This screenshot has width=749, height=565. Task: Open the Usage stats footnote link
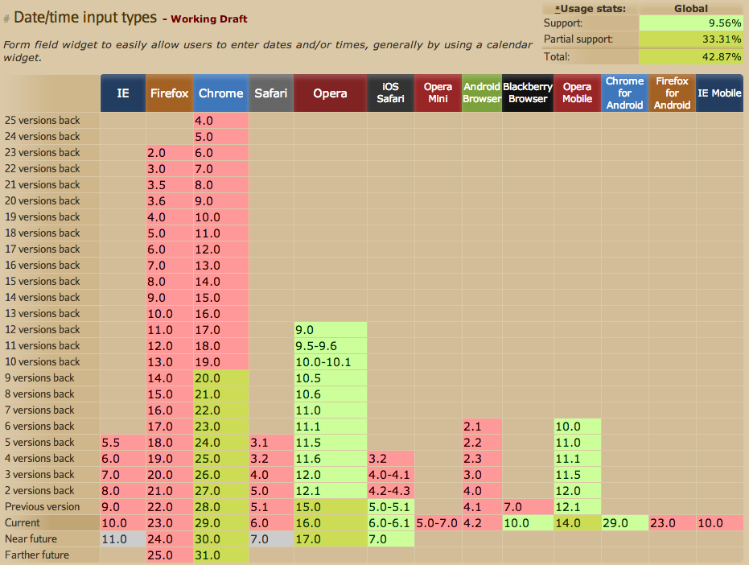pyautogui.click(x=558, y=9)
